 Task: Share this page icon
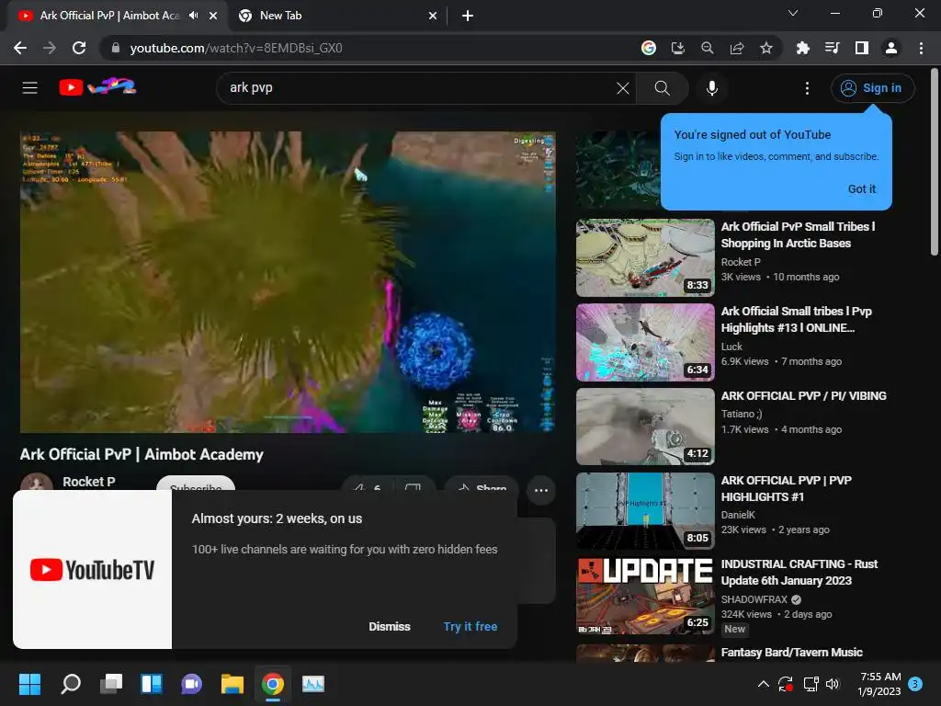pos(737,48)
